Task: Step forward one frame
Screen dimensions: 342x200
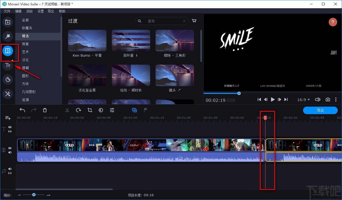Action: (279, 99)
